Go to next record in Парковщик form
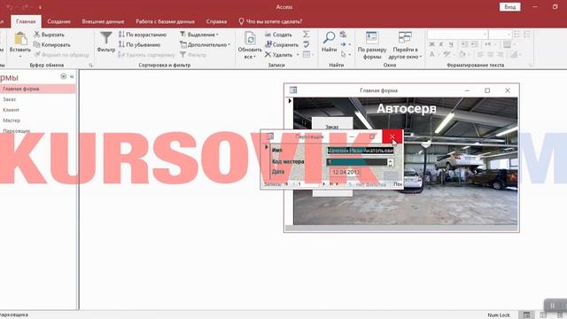Image resolution: width=567 pixels, height=319 pixels. 323,184
